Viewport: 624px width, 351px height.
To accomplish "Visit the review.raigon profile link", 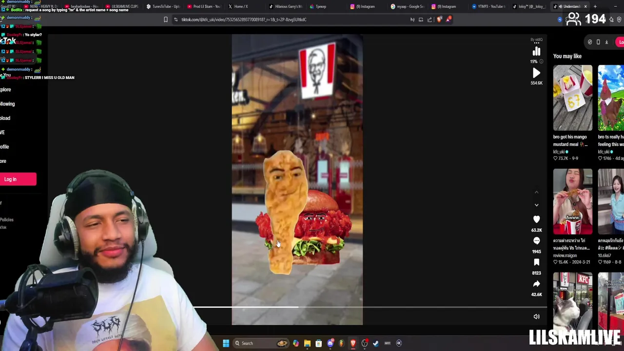I will point(565,255).
